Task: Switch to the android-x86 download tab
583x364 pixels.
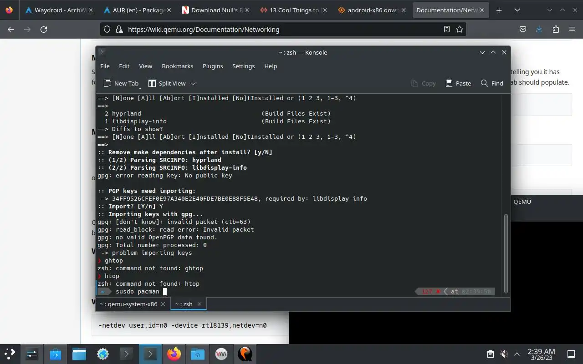Action: (x=372, y=10)
